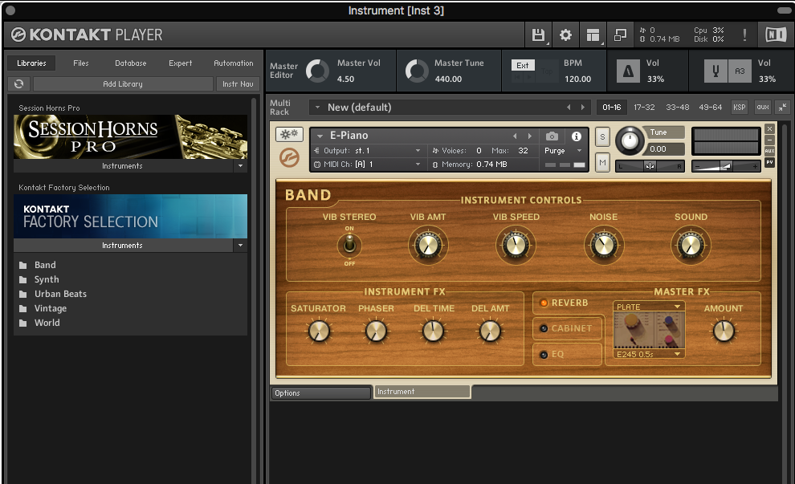Screen dimensions: 795x484
Task: Click the Master Vol knob
Action: pyautogui.click(x=317, y=71)
